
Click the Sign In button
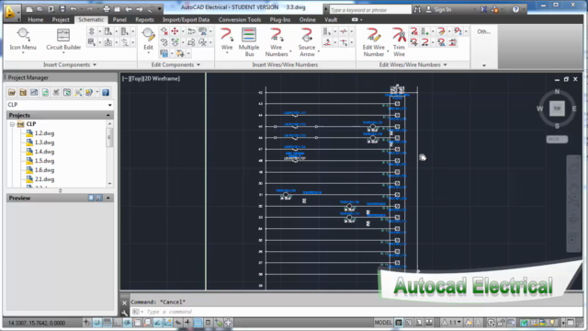pyautogui.click(x=439, y=10)
